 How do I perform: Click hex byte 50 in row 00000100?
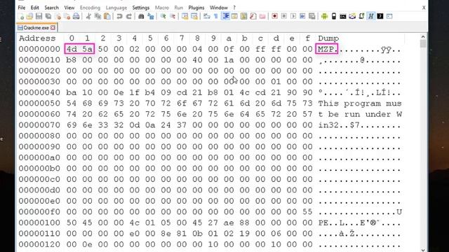[x=72, y=223]
